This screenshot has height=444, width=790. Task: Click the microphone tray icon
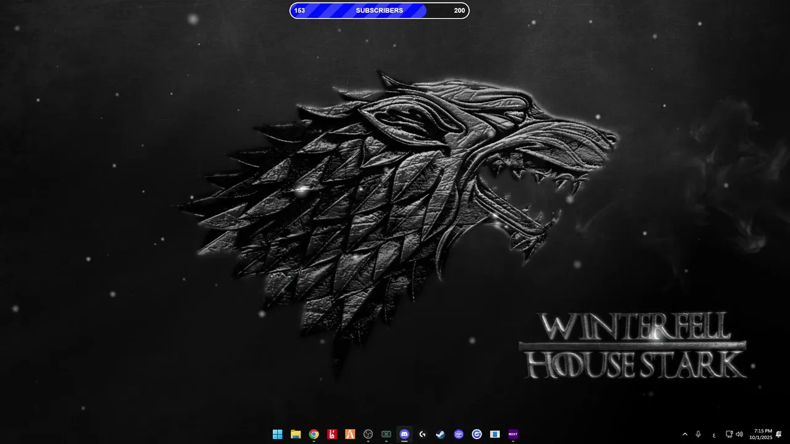click(698, 435)
